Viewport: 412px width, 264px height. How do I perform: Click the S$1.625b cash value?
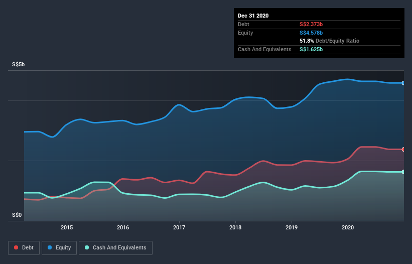click(311, 49)
